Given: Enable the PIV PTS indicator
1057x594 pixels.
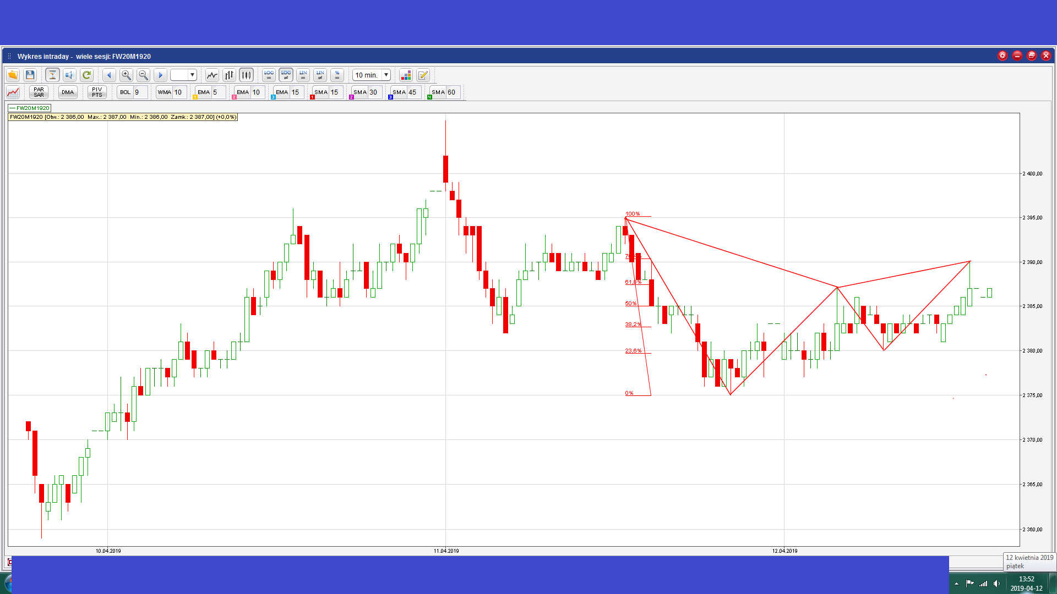Looking at the screenshot, I should (x=97, y=92).
